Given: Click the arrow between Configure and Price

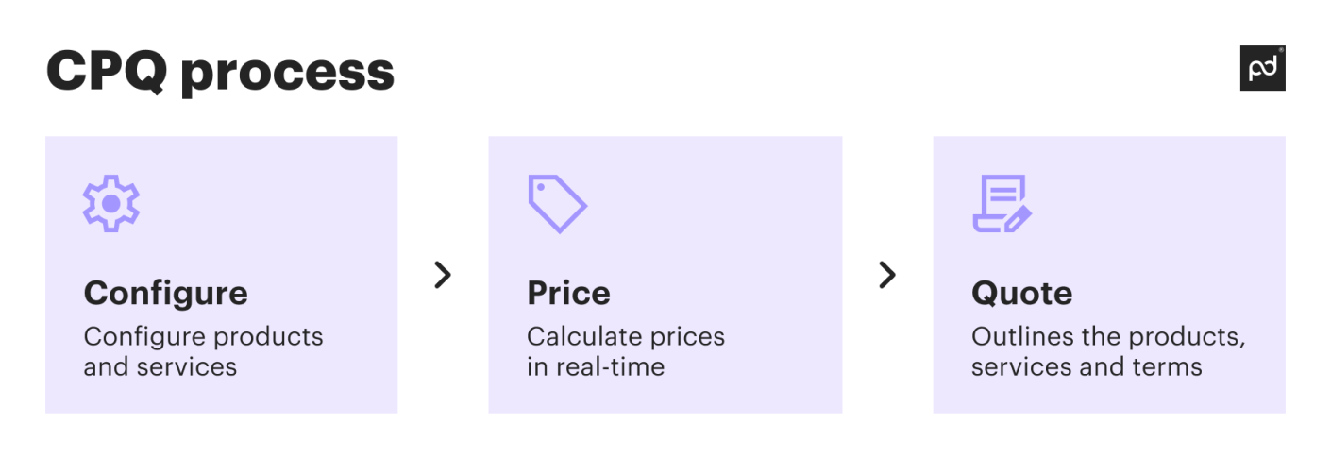Looking at the screenshot, I should [443, 275].
